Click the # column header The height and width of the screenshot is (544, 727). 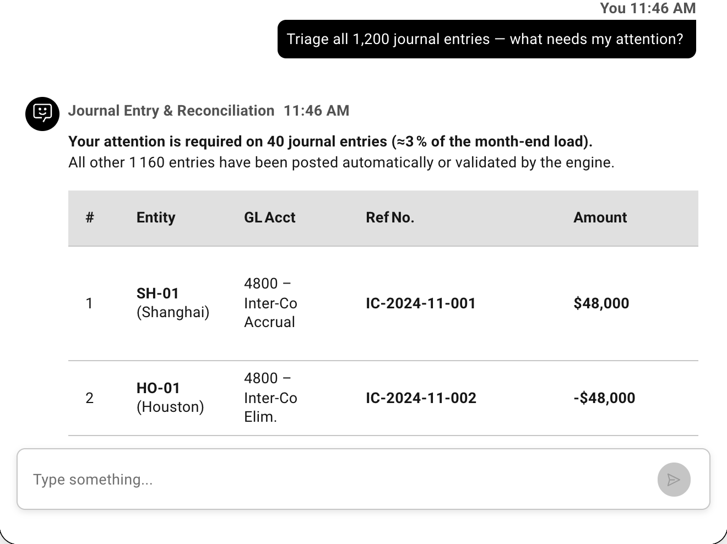point(90,217)
